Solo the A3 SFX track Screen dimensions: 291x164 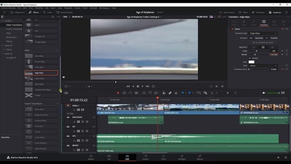[x=83, y=141]
